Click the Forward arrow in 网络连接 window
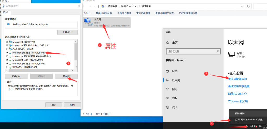This screenshot has height=129, width=267. click(90, 6)
